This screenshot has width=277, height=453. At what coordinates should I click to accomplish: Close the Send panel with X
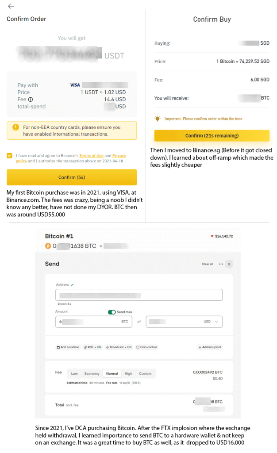pos(229,264)
